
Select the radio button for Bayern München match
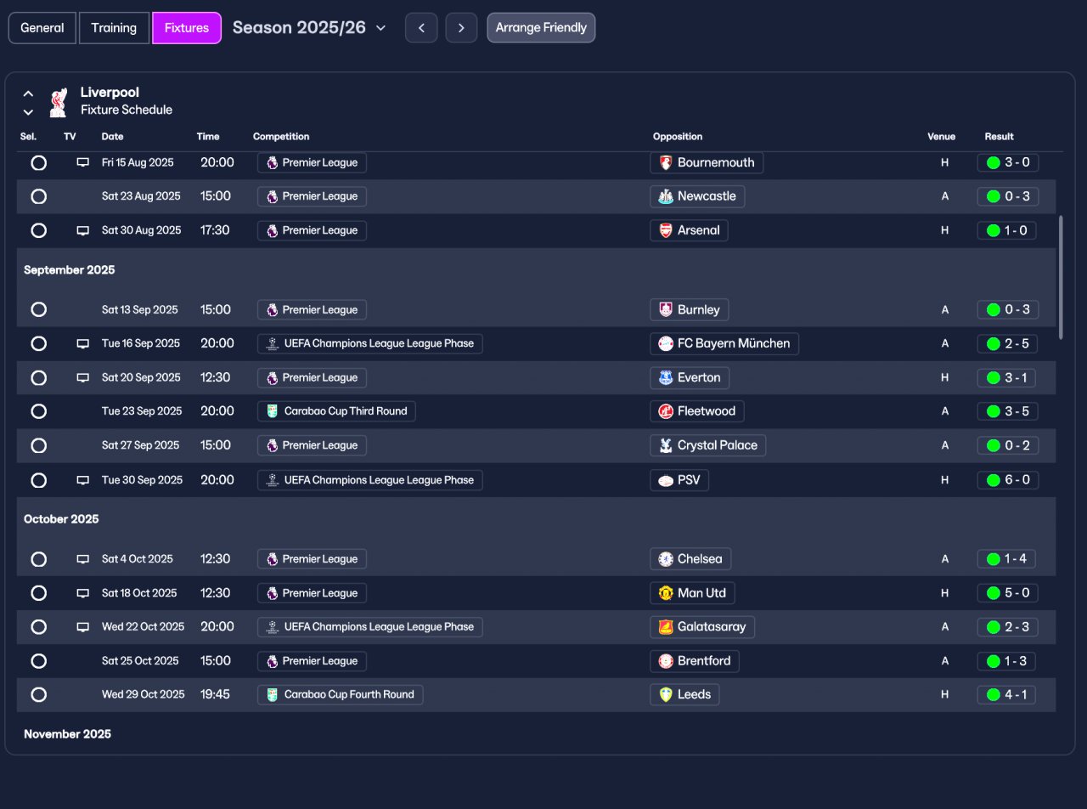point(38,343)
